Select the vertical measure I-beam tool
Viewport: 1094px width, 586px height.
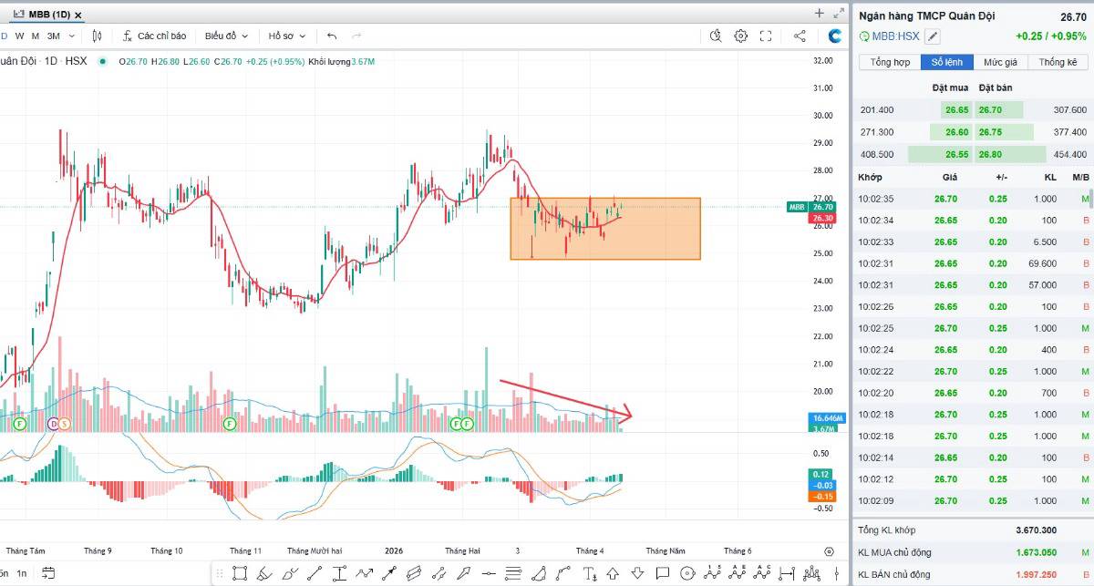(x=340, y=573)
